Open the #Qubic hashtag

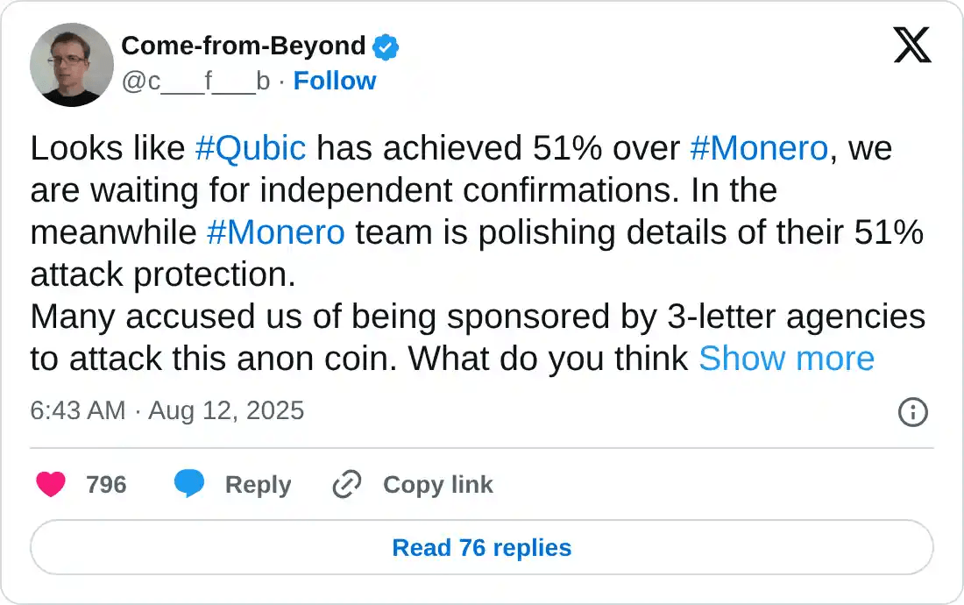250,149
